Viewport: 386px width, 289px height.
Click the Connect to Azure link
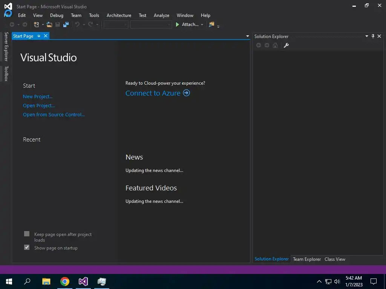click(x=153, y=93)
